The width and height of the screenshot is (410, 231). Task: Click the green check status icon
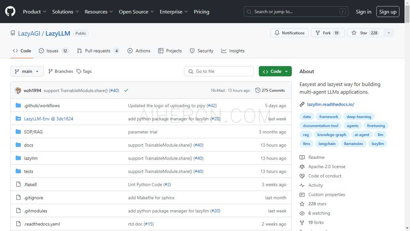pyautogui.click(x=126, y=90)
